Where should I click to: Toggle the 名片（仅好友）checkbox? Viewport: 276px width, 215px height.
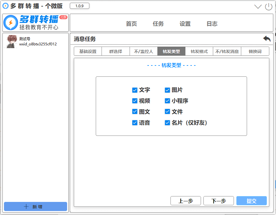(167, 123)
